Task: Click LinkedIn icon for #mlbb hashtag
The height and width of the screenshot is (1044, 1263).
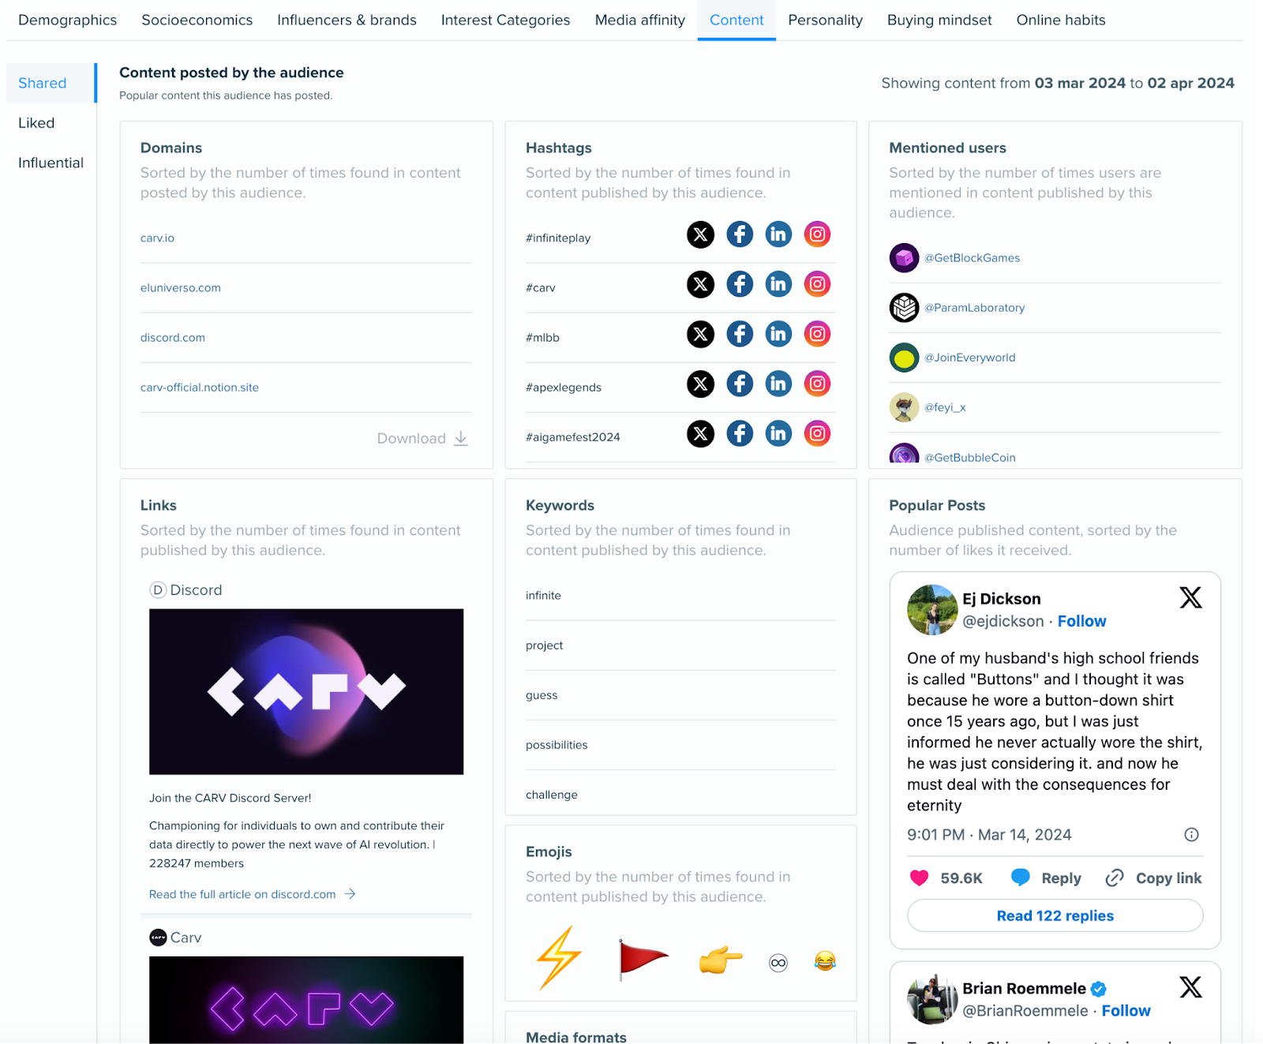Action: click(778, 334)
